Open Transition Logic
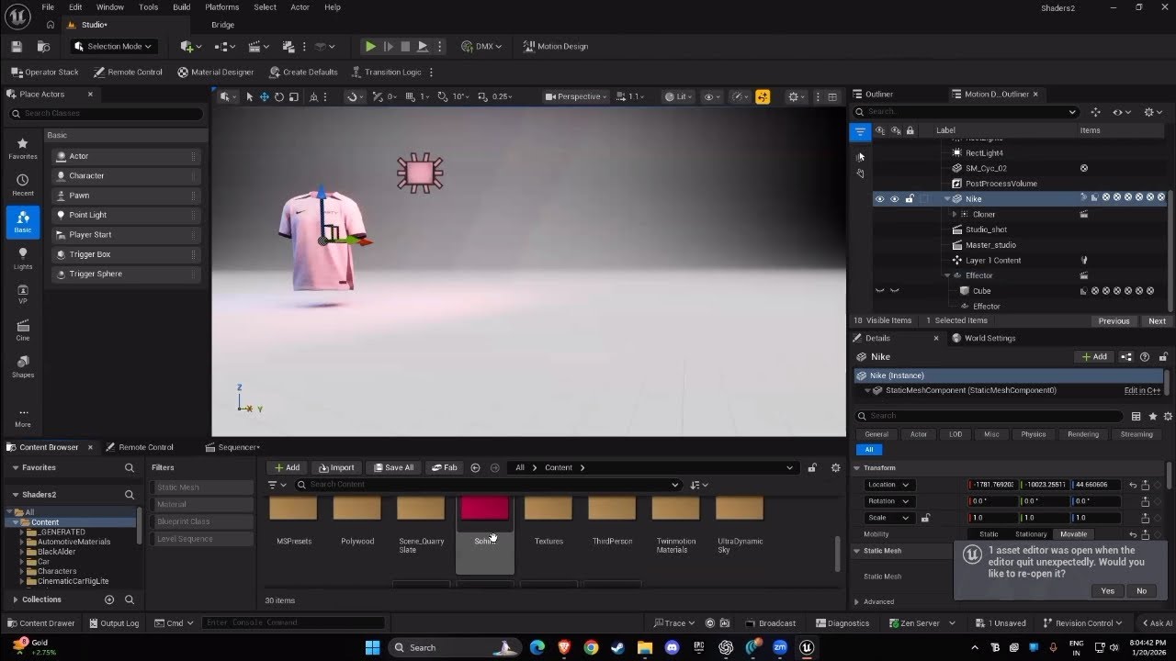Screen dimensions: 1176x661 coord(386,72)
